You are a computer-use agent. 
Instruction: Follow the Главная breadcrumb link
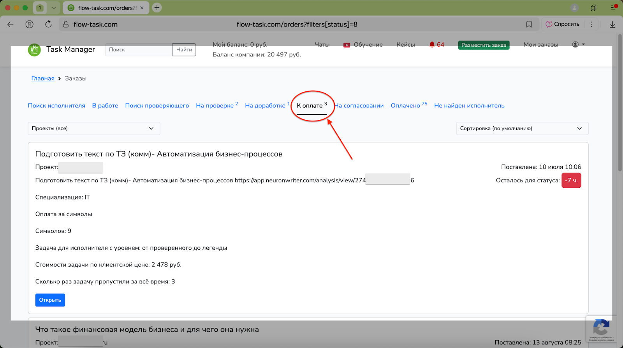pos(43,79)
